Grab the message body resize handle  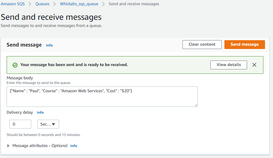coord(196,105)
